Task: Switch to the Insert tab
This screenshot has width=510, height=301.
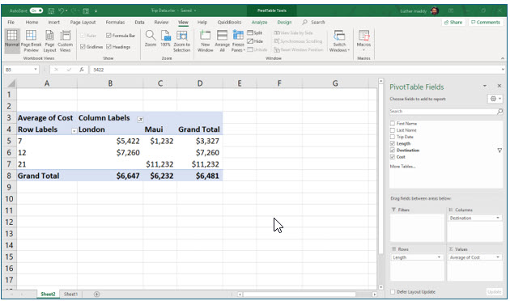Action: [54, 22]
